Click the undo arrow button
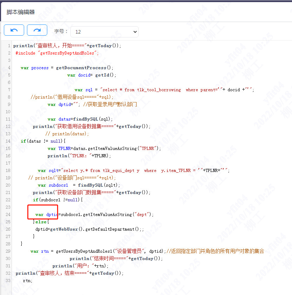This screenshot has height=295, width=292. coord(14,30)
